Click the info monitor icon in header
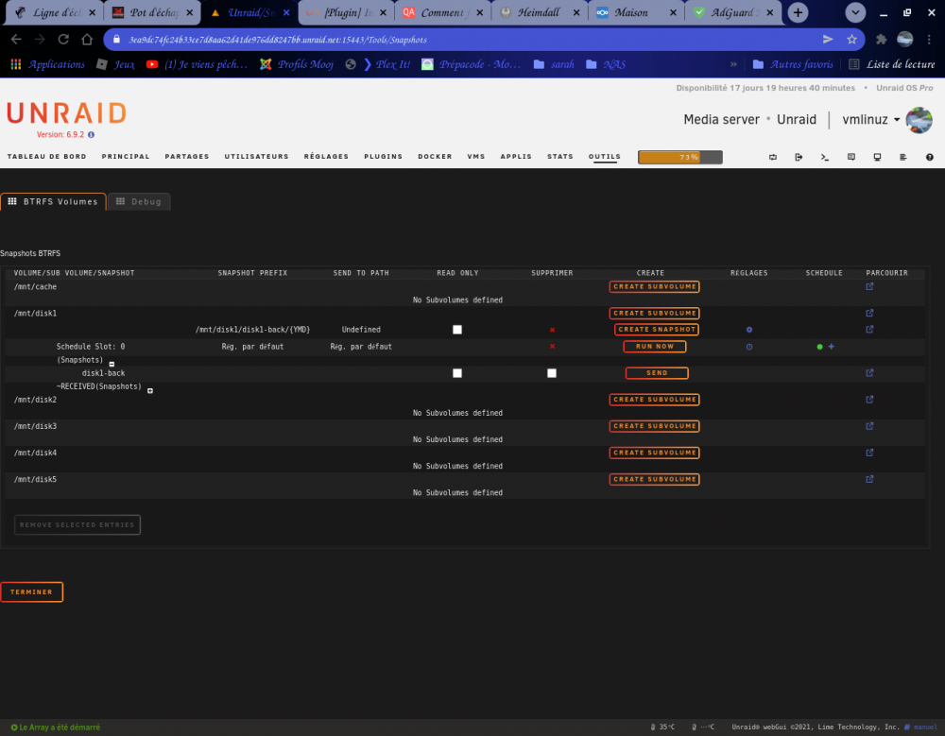Image resolution: width=945 pixels, height=736 pixels. click(877, 158)
